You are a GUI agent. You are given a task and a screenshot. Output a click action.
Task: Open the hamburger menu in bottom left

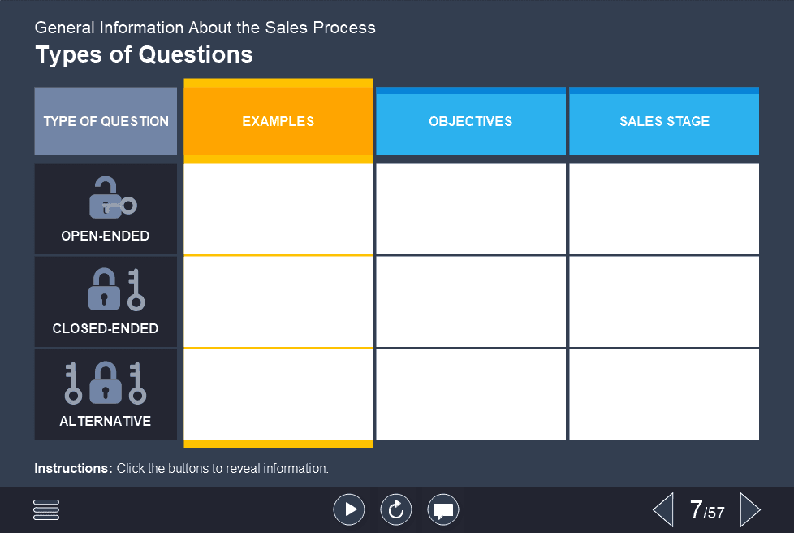pyautogui.click(x=46, y=509)
